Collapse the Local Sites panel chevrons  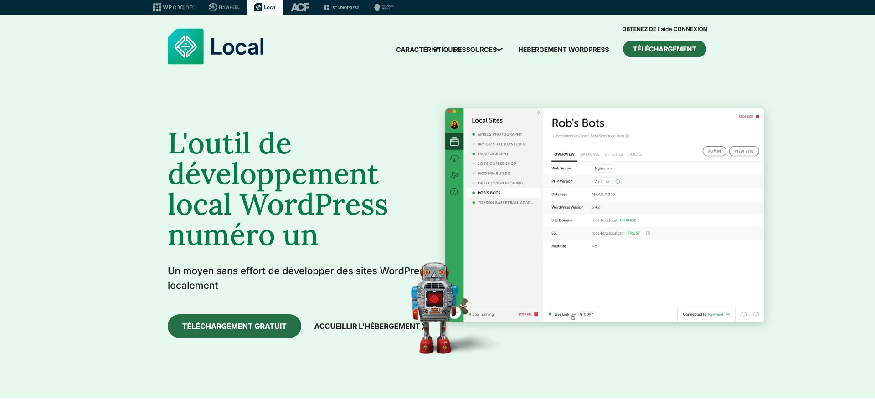point(539,113)
